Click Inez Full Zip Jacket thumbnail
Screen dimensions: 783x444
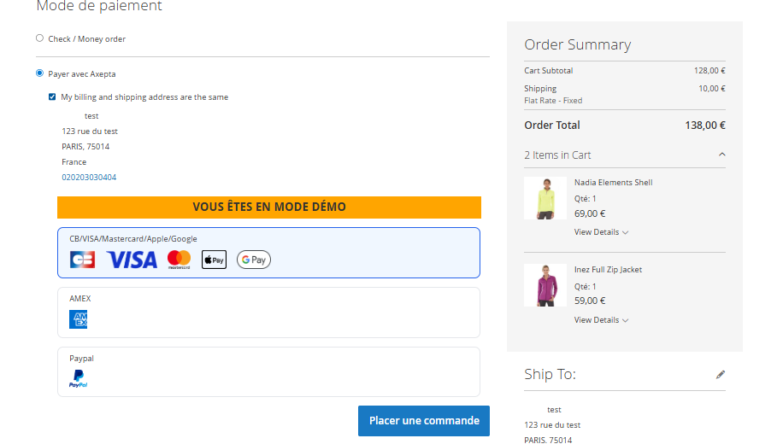tap(545, 285)
